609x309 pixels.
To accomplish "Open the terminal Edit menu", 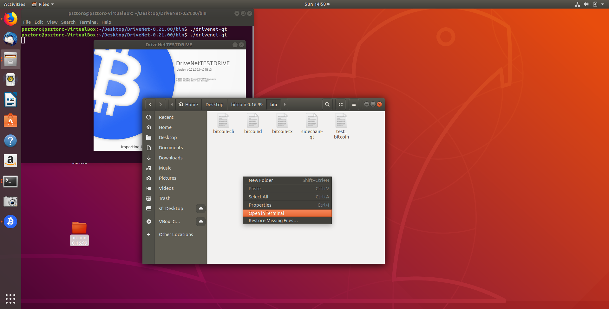I will [x=39, y=22].
